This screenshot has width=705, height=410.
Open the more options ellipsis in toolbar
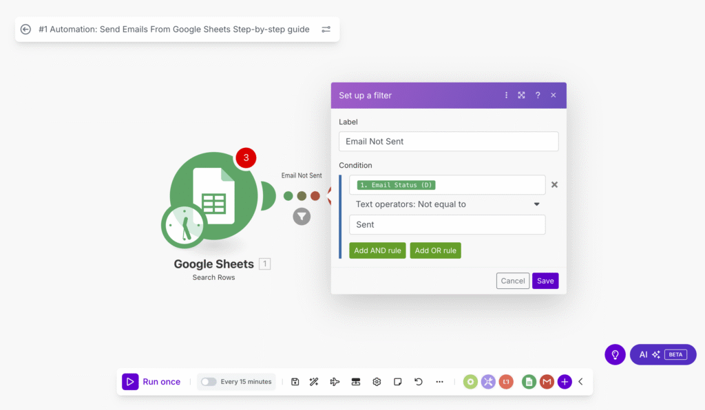(x=440, y=382)
